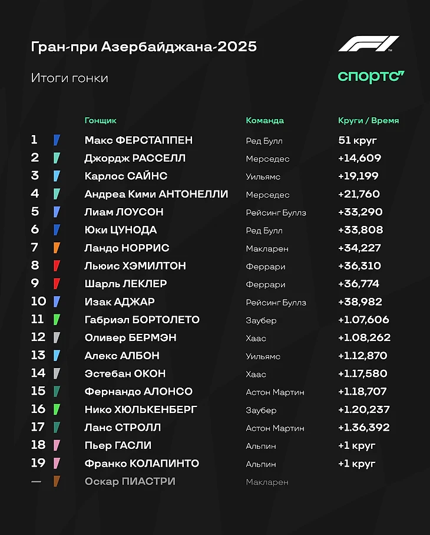Select the Команда column header
This screenshot has height=535, width=430.
click(264, 120)
